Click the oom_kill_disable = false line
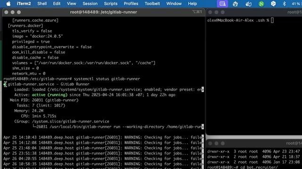 click(39, 52)
